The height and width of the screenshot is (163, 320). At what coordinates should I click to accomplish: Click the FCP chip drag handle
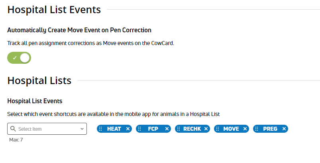pos(139,129)
